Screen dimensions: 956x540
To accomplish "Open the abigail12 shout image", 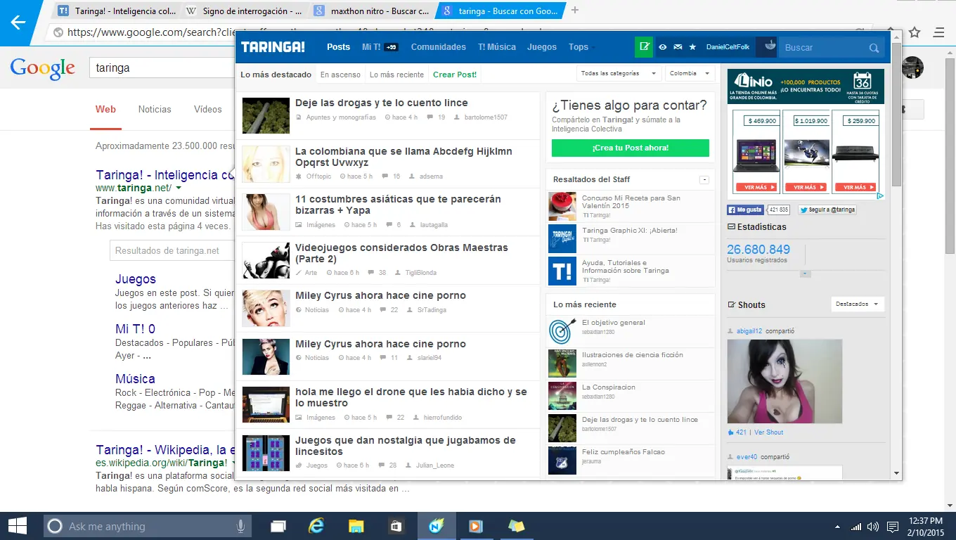I will [784, 381].
